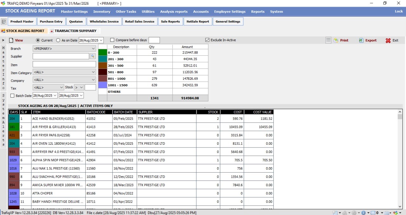Uncheck the Exclude In-Active checkbox
Image resolution: width=406 pixels, height=215 pixels.
207,40
